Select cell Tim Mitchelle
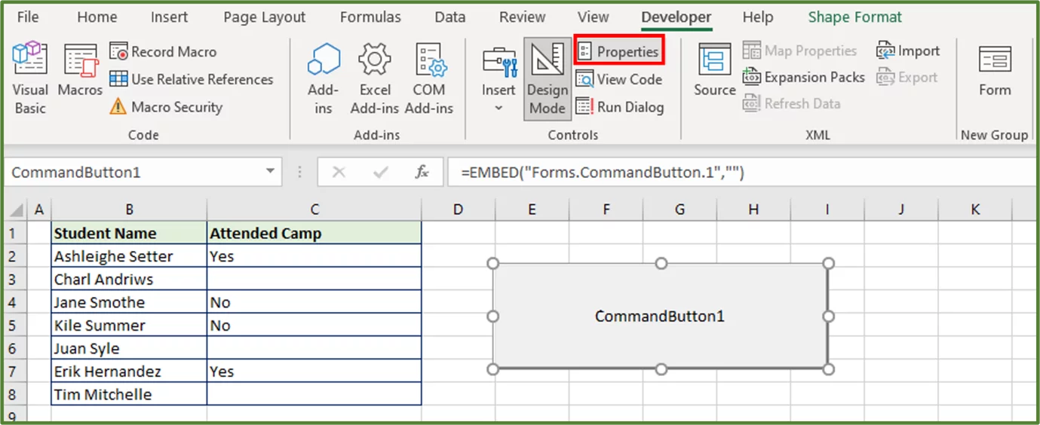 [129, 394]
